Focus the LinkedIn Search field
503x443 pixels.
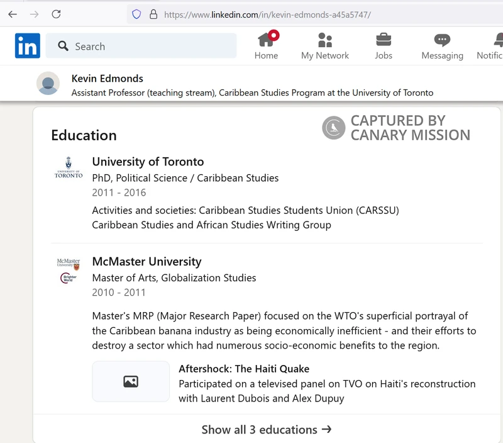[x=141, y=46]
